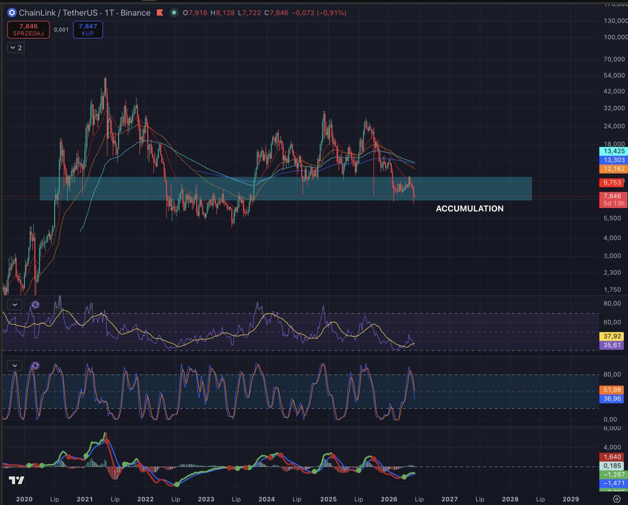Click the purple refresh icon in RSI pane

click(35, 305)
